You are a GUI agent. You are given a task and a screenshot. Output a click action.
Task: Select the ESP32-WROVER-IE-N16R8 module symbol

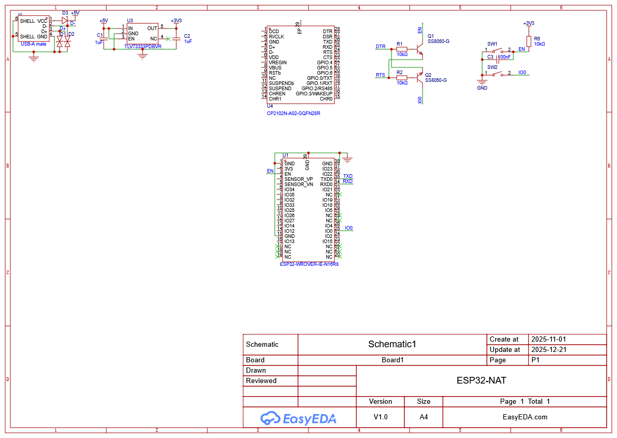[308, 207]
